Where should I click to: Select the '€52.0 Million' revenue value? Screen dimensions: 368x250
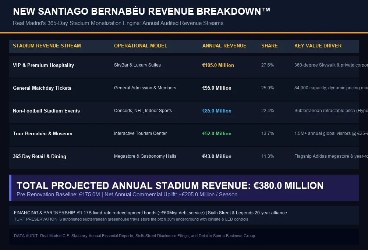(217, 133)
